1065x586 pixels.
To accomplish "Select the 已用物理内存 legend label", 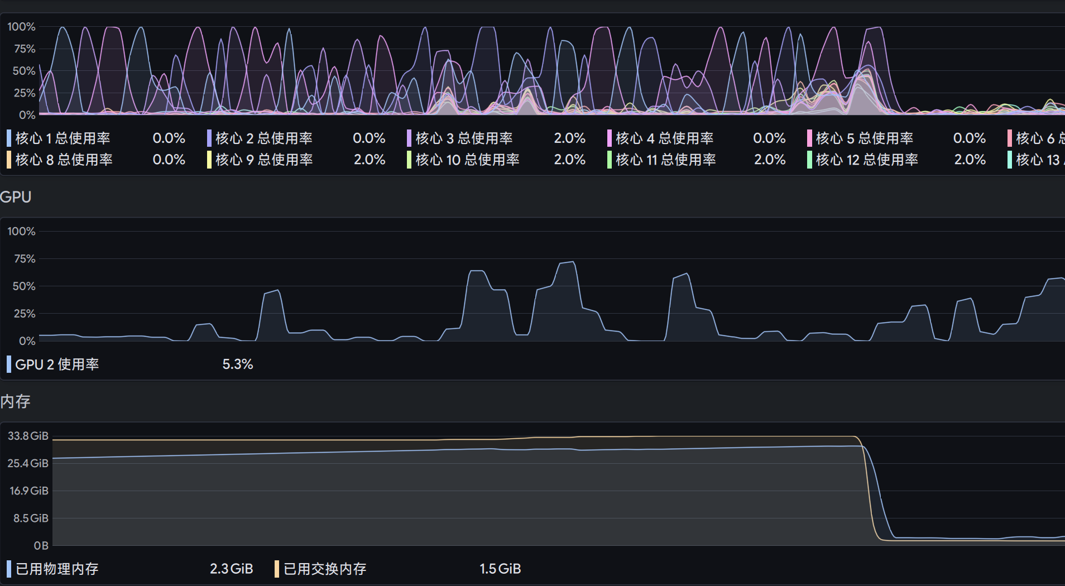I will click(x=57, y=569).
